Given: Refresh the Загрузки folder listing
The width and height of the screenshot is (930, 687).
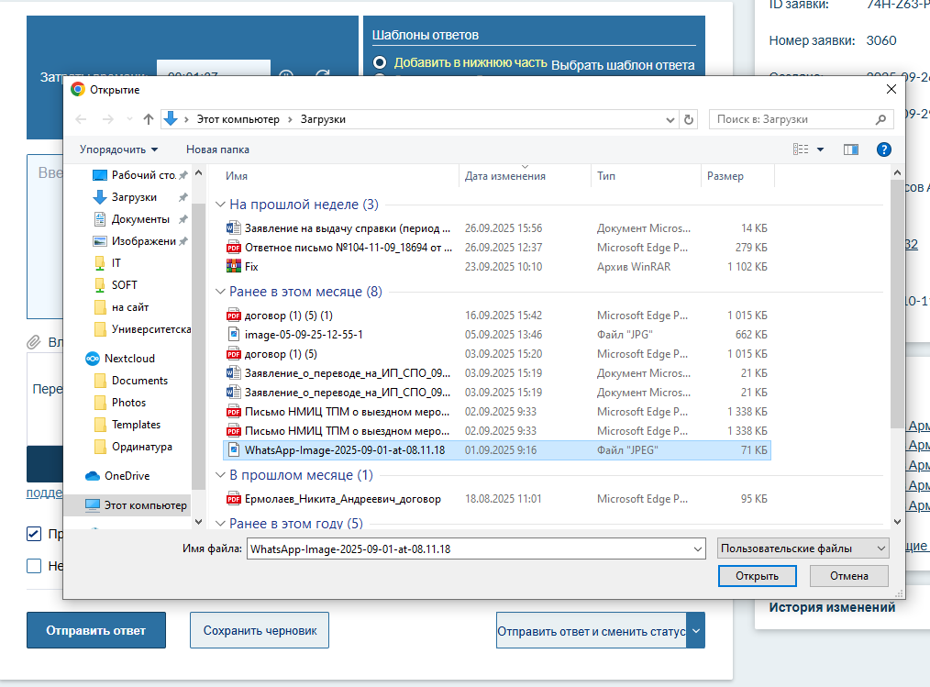Looking at the screenshot, I should (690, 119).
